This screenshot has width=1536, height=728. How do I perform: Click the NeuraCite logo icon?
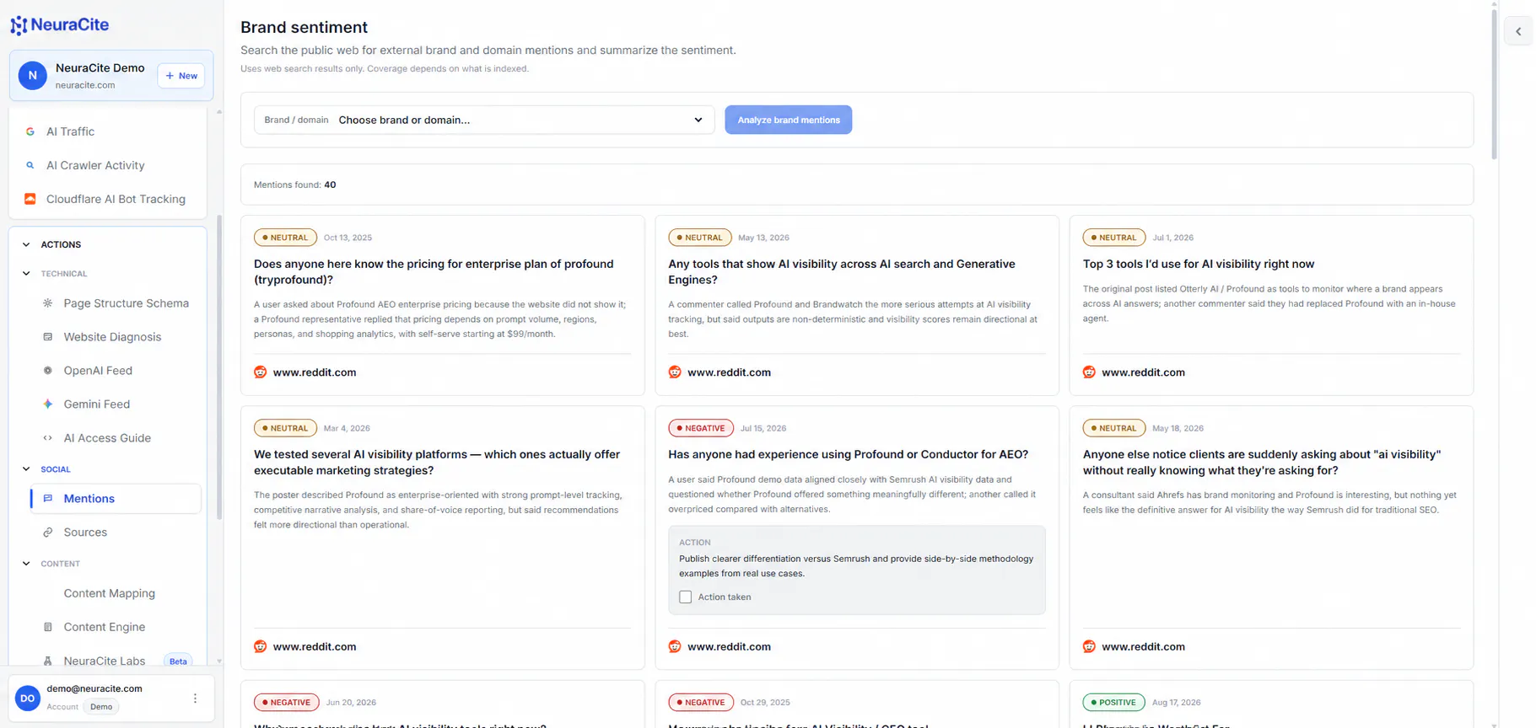click(19, 25)
